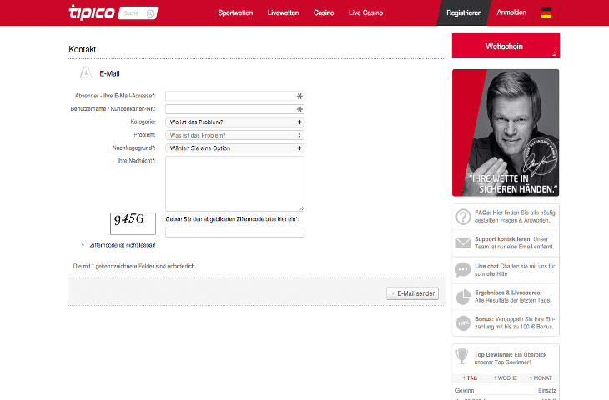
Task: Select the 1 TAG winners tab
Action: 470,377
